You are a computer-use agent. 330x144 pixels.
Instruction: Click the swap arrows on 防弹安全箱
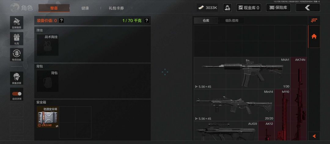57,126
